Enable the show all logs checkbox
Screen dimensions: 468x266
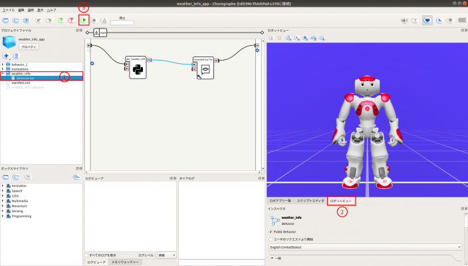(88, 255)
